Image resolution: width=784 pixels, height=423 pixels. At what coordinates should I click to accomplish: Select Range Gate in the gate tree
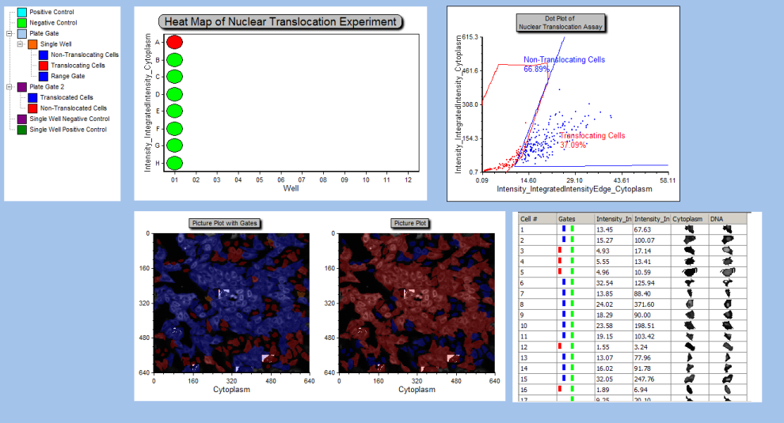tap(67, 76)
